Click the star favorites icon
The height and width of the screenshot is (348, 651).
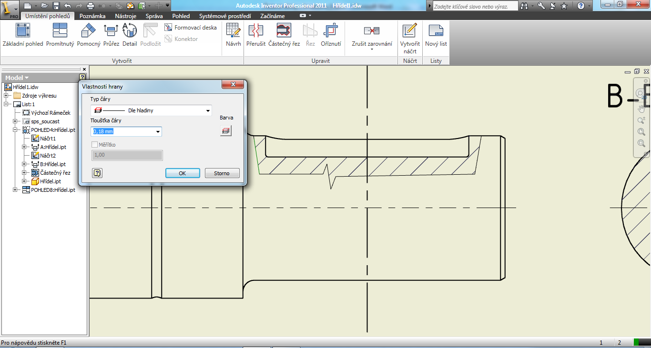pos(564,6)
